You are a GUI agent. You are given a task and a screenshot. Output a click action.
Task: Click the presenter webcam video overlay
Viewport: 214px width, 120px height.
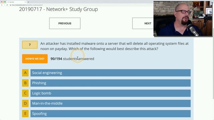183,19
